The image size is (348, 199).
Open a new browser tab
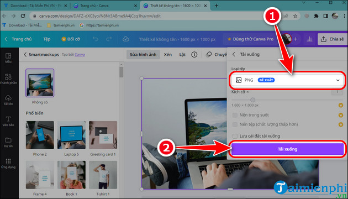pos(217,6)
